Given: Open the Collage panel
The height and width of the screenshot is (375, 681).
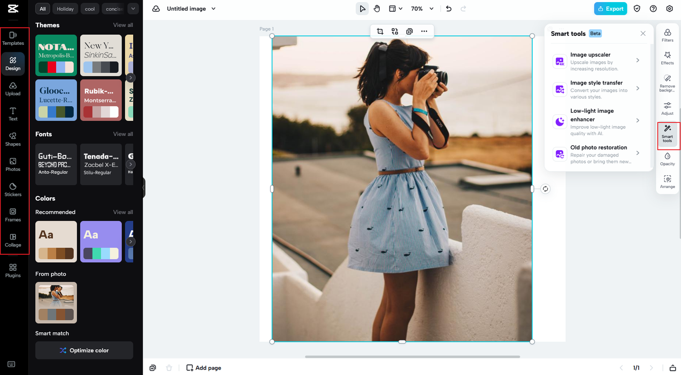Looking at the screenshot, I should click(x=13, y=240).
